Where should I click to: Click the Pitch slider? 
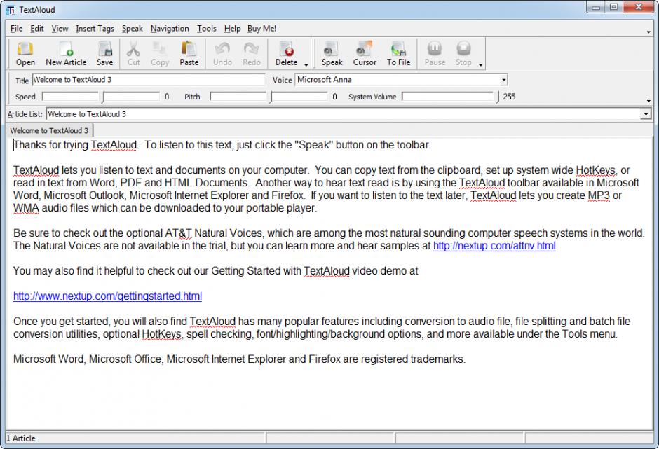coord(269,97)
